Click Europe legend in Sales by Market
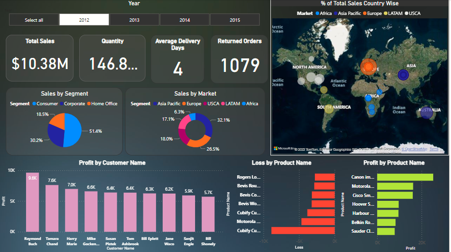Viewport: 451px width, 252px height. [192, 104]
